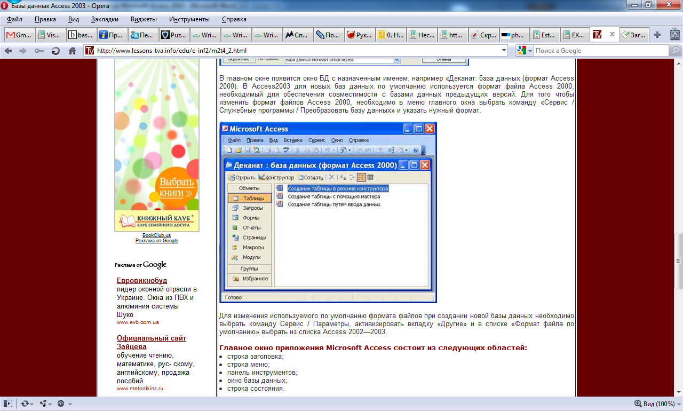The height and width of the screenshot is (411, 683).
Task: Open the Opera Link sync icon
Action: [27, 404]
